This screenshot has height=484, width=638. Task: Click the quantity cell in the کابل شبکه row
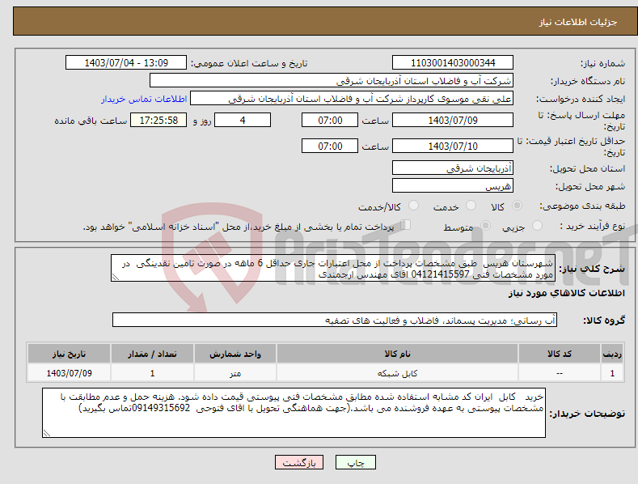152,373
